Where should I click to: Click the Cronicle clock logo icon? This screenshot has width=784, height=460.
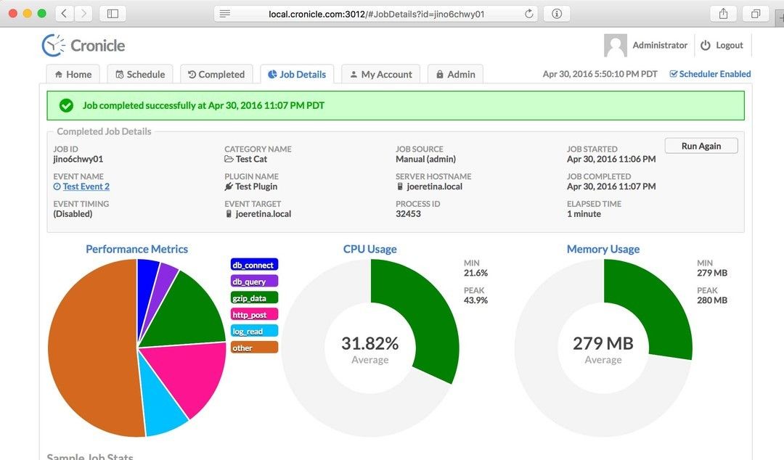point(54,45)
